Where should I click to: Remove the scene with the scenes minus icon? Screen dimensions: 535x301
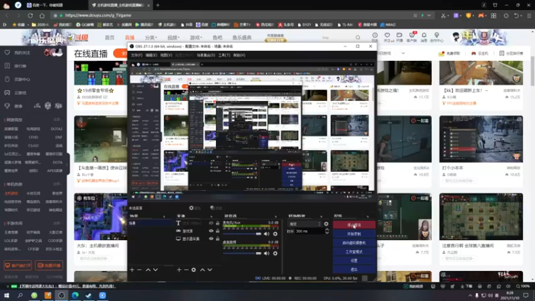pyautogui.click(x=139, y=270)
